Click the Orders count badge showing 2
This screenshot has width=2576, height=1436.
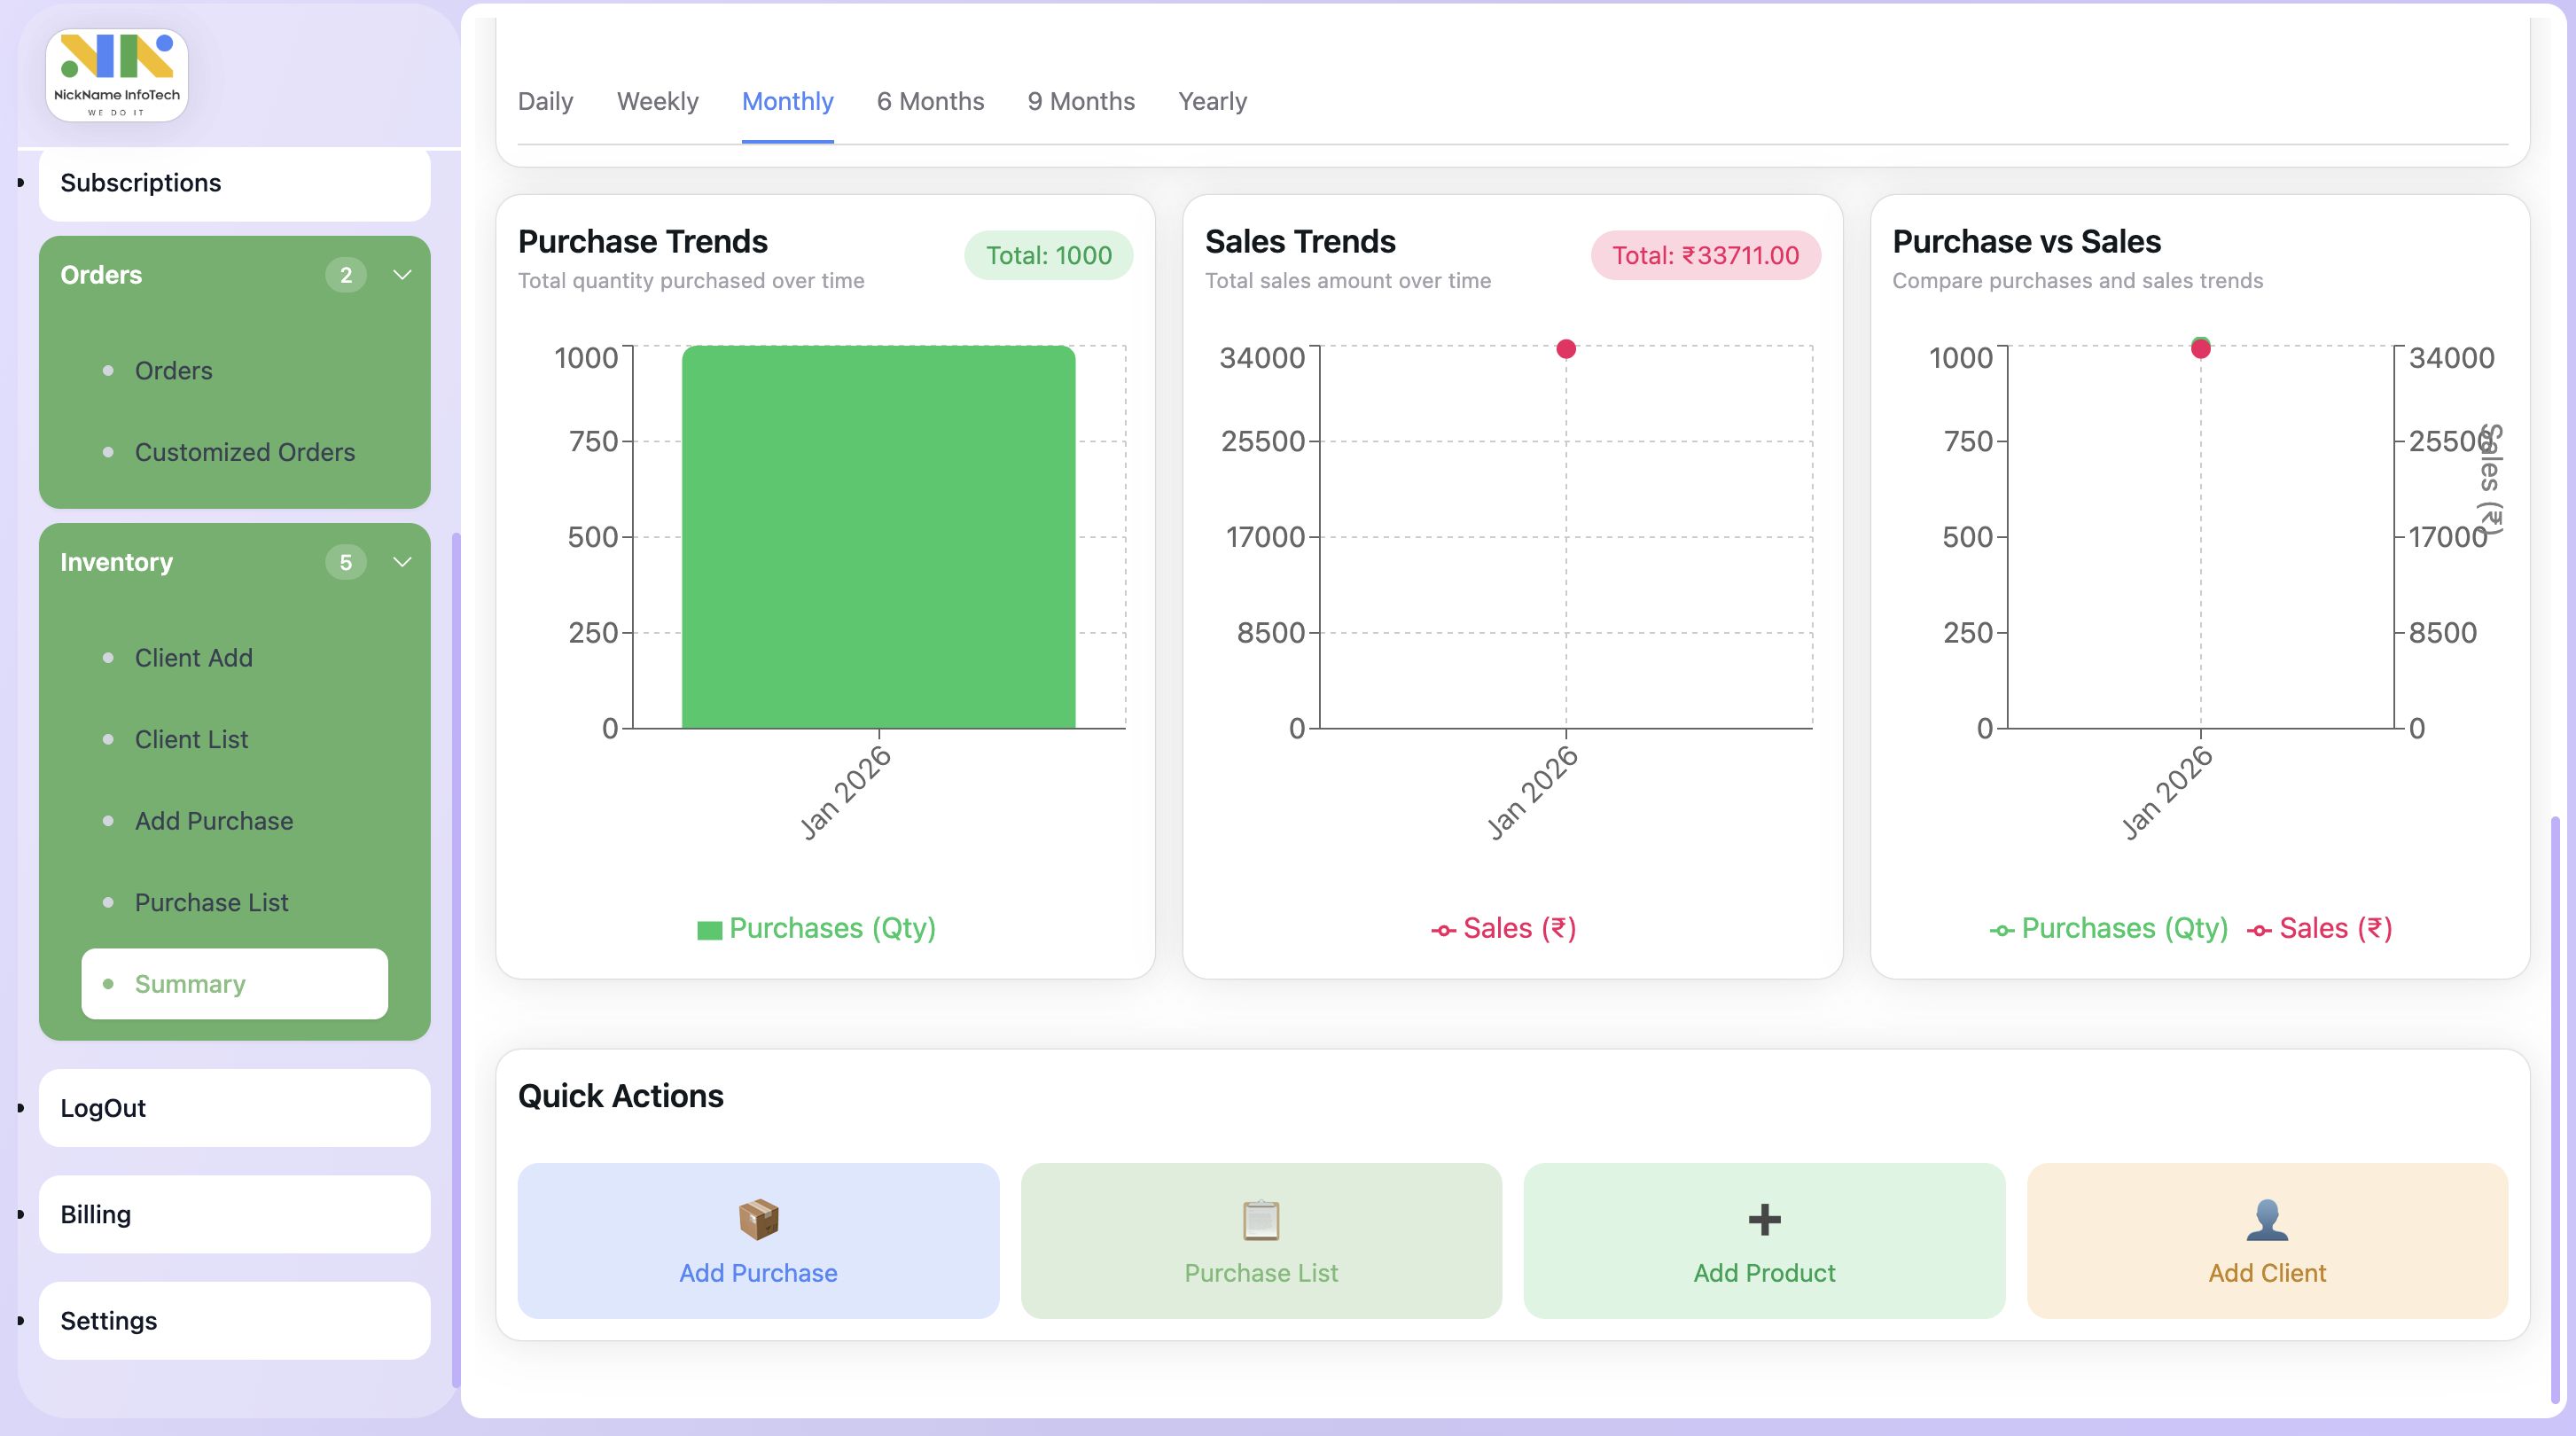click(x=345, y=275)
